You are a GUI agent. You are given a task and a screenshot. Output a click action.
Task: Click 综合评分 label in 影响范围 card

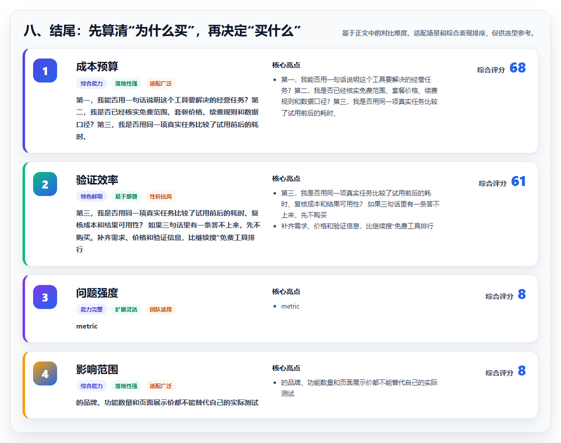pos(499,372)
